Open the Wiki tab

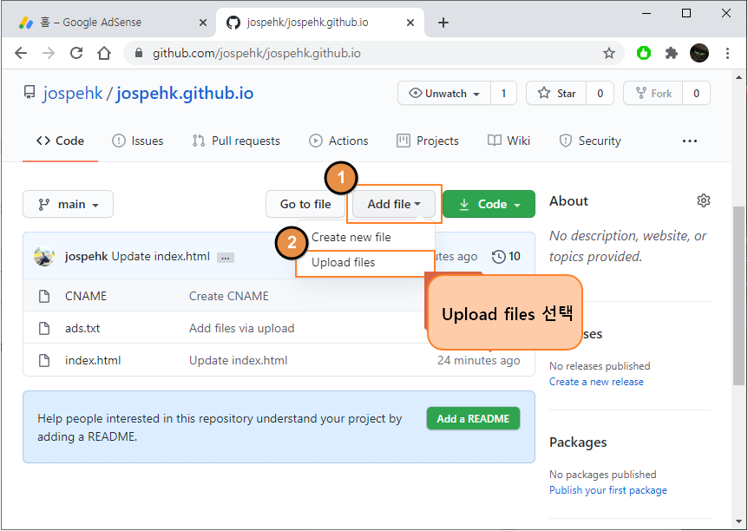point(509,141)
